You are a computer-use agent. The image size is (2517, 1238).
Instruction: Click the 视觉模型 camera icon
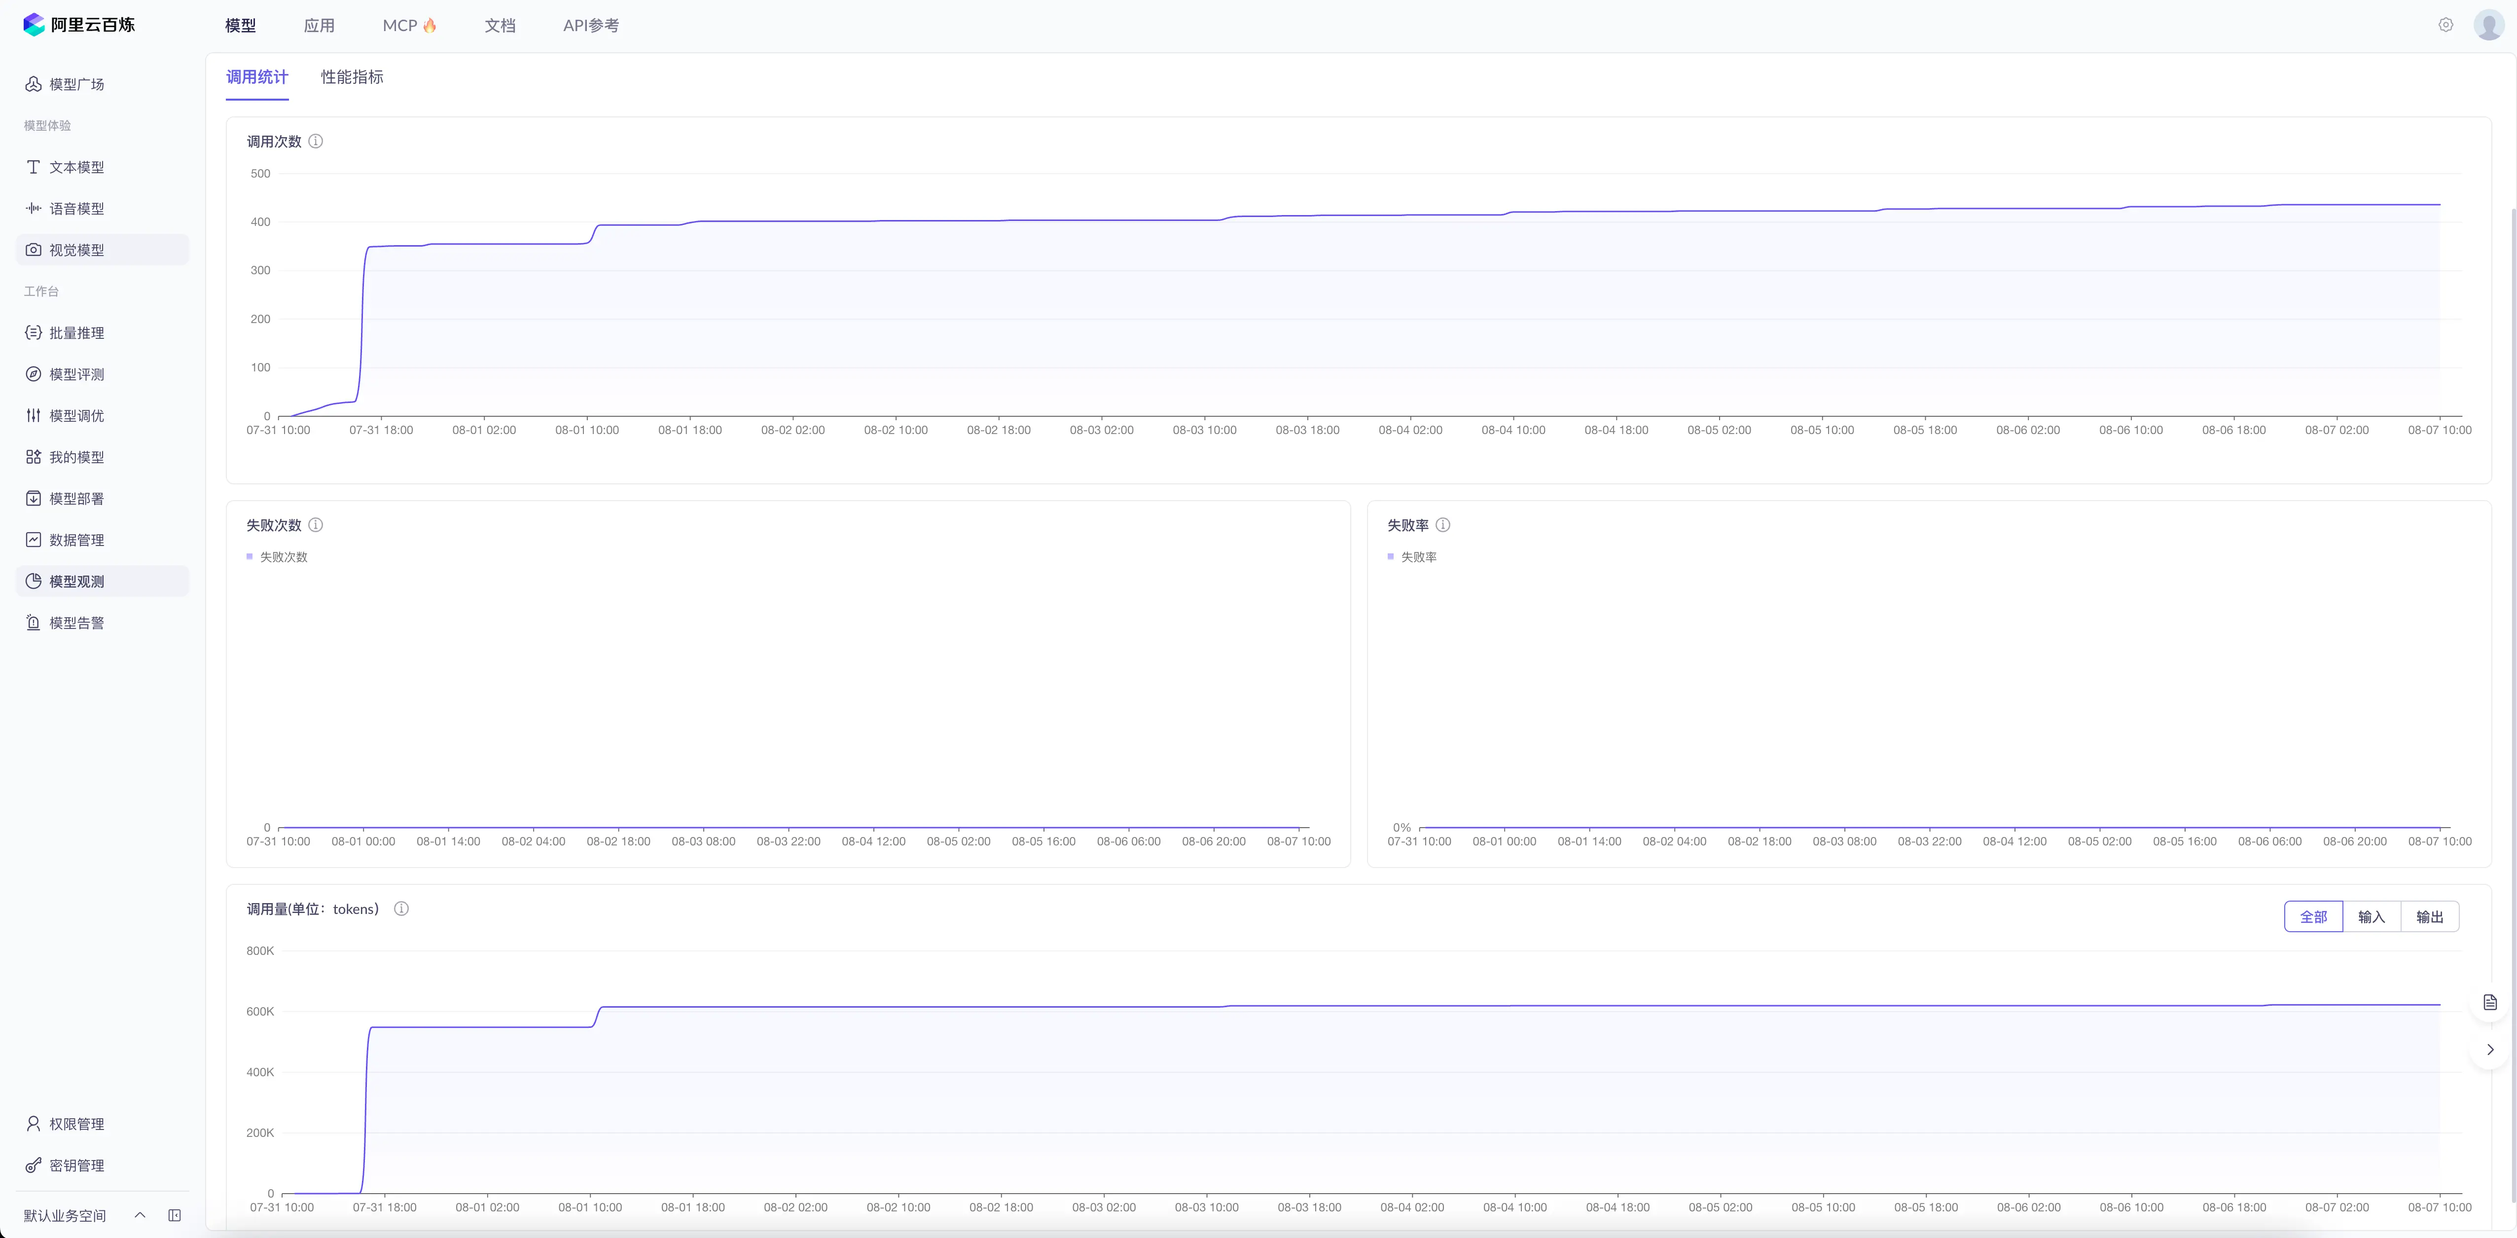tap(33, 250)
